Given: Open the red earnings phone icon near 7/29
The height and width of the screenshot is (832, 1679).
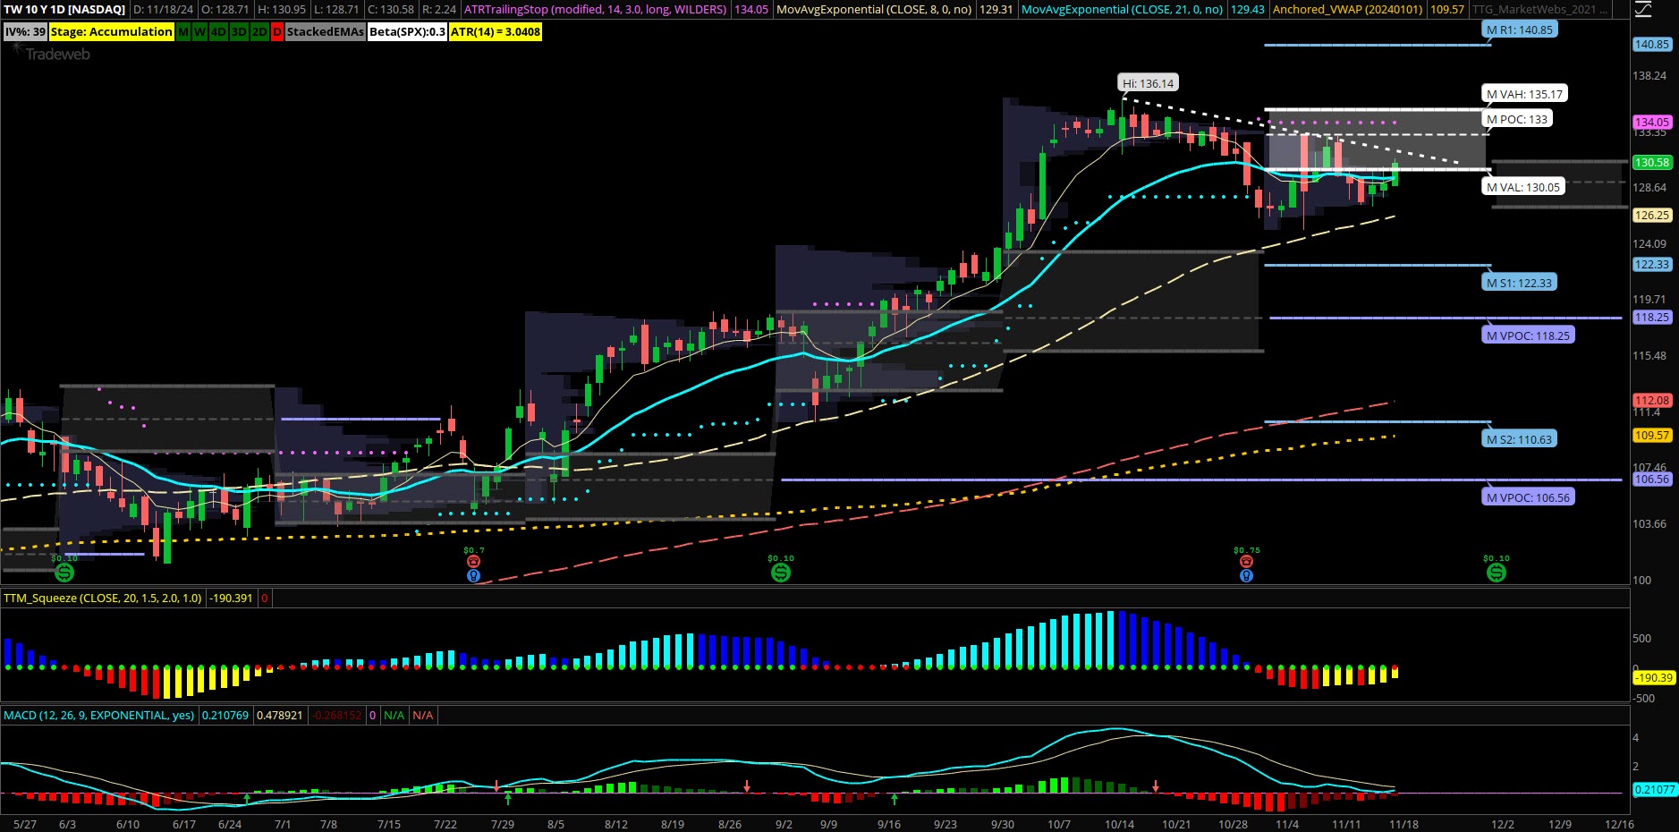Looking at the screenshot, I should point(473,562).
